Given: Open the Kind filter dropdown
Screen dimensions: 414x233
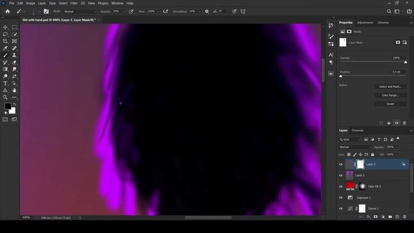Looking at the screenshot, I should tap(350, 140).
